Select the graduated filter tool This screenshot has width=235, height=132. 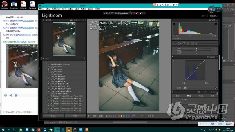pyautogui.click(x=188, y=43)
